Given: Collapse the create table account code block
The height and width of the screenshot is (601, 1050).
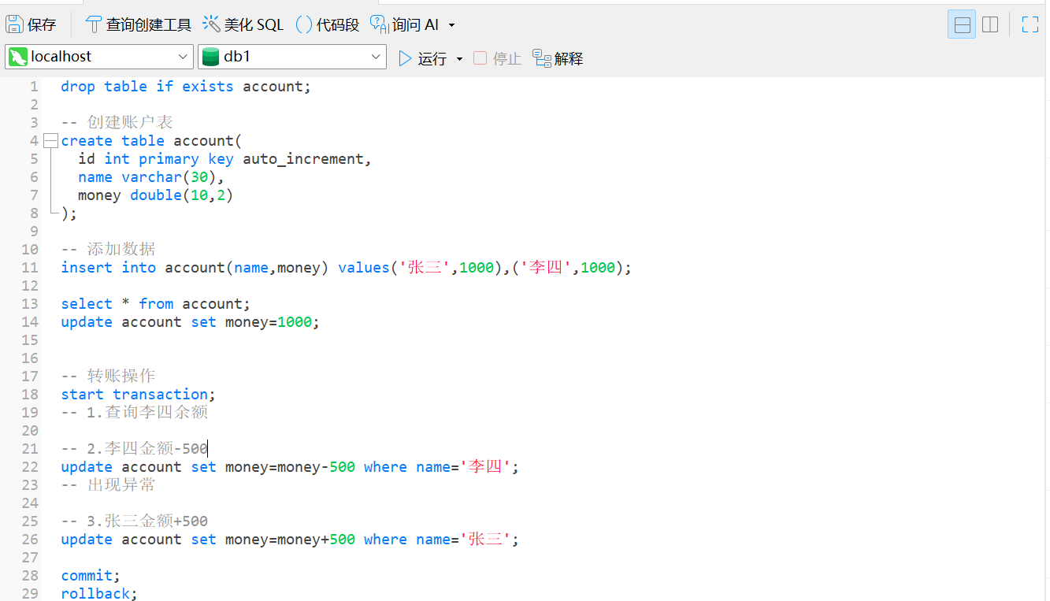Looking at the screenshot, I should 51,141.
